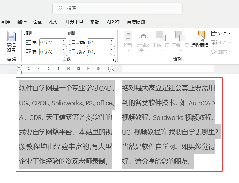Increase 段后 spacing with up arrow

pos(111,50)
